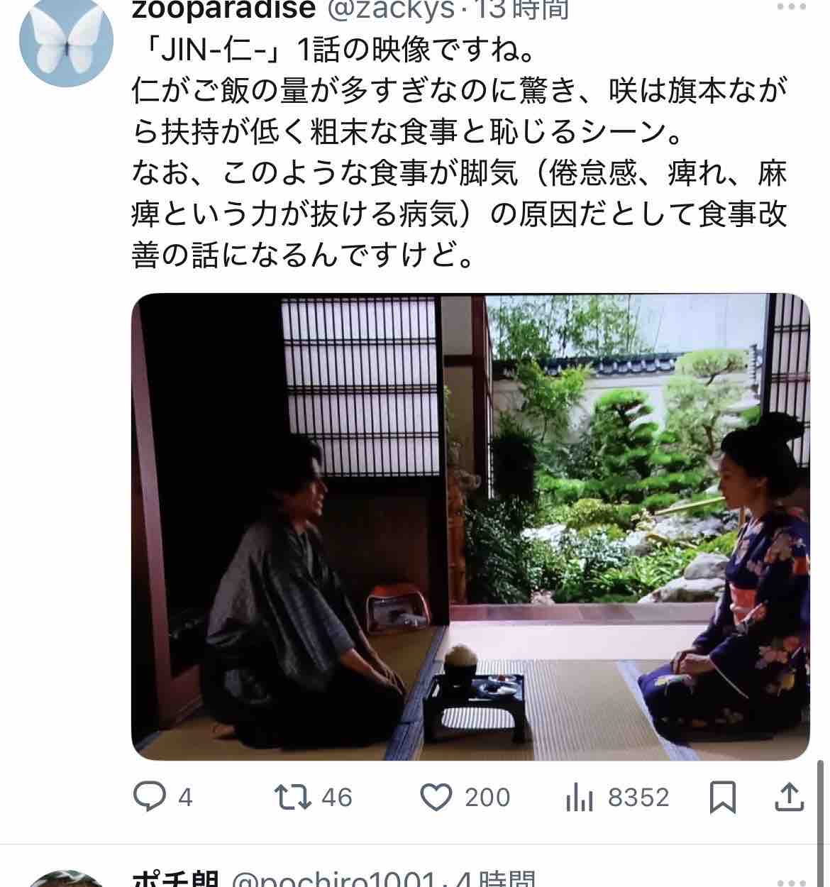Tap the retweet arrows icon
Screen dimensions: 830x887
(x=293, y=797)
